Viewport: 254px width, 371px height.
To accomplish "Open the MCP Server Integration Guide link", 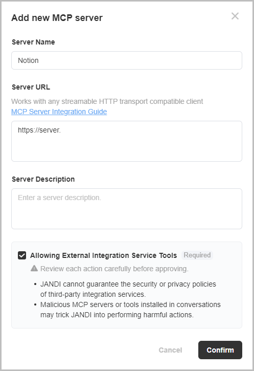I will 59,112.
